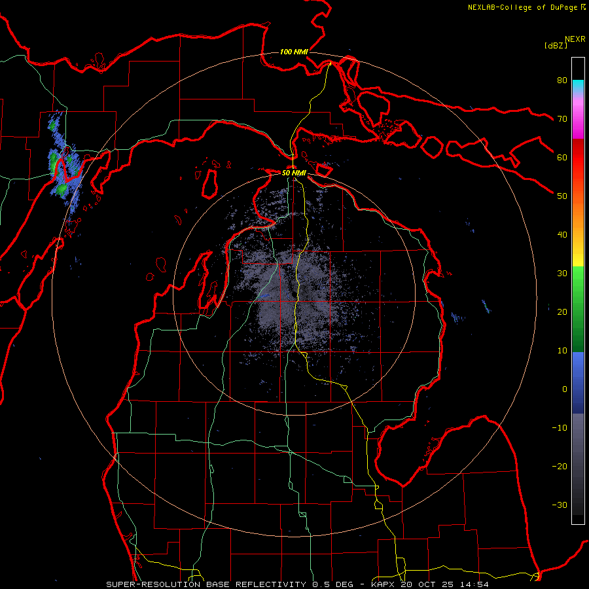
Task: Click the 20 dBZ scale value
Action: [x=562, y=312]
